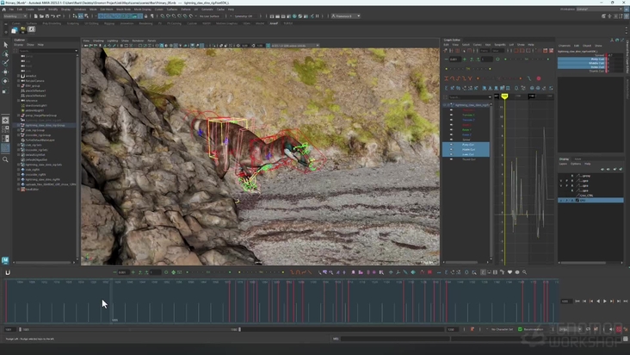
Task: Choose the Lasso select tool
Action: click(6, 54)
